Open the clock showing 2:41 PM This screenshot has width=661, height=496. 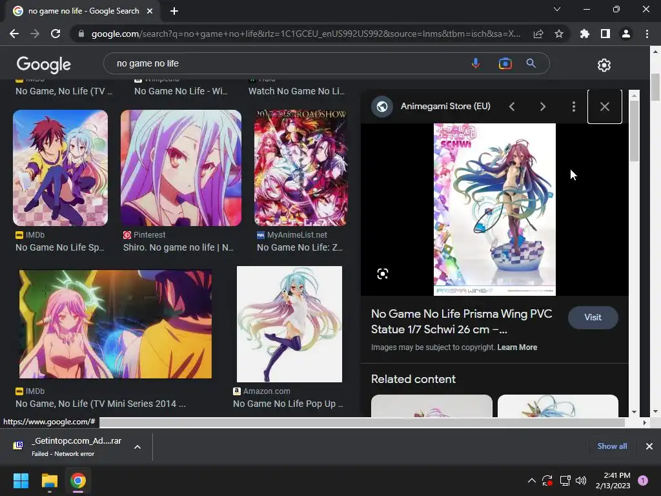(x=613, y=480)
